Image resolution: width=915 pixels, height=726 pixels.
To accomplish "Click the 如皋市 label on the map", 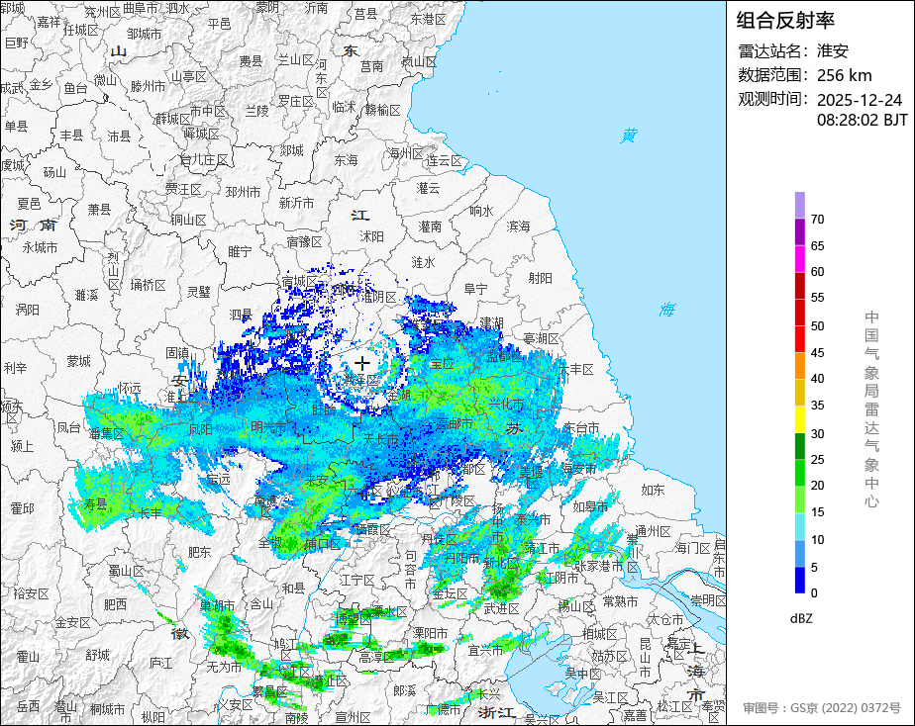I will [590, 507].
